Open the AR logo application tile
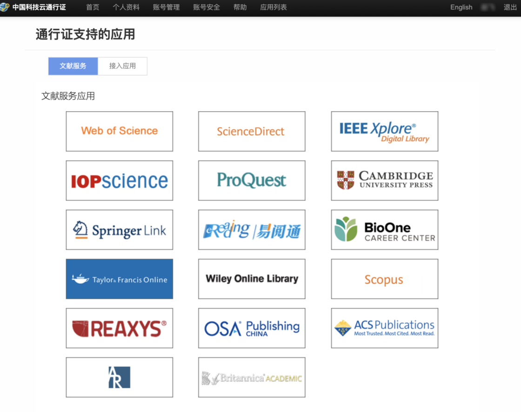Viewport: 521px width, 412px height. pyautogui.click(x=119, y=378)
